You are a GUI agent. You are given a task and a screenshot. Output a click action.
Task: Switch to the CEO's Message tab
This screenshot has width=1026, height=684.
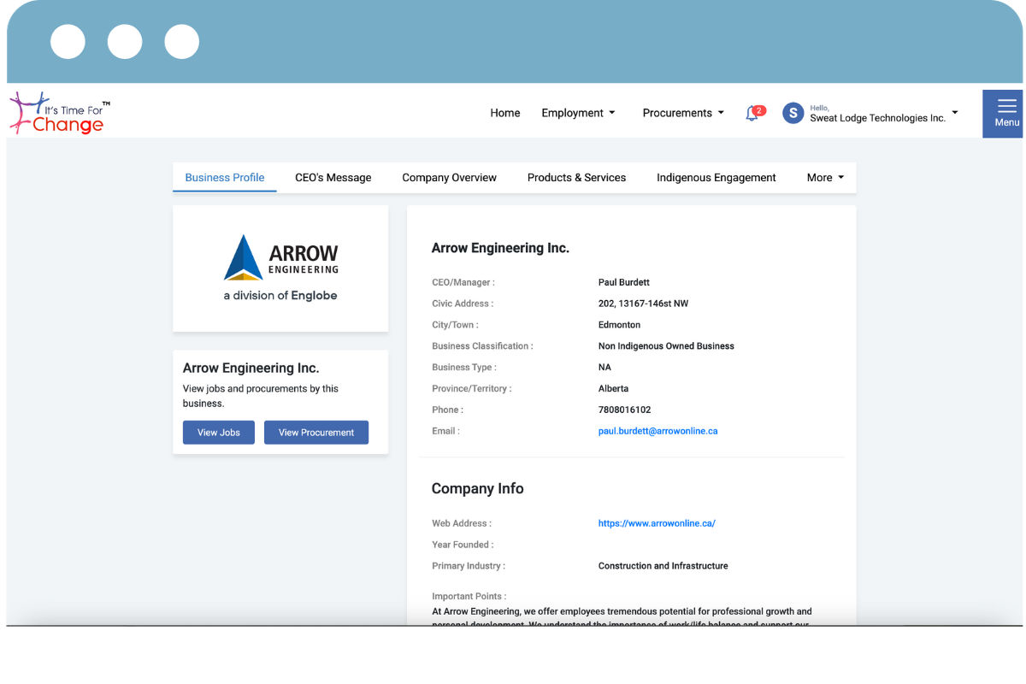(333, 178)
